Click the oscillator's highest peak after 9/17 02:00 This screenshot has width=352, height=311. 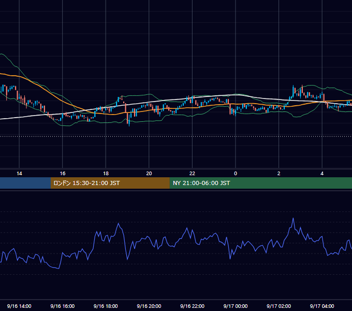(x=293, y=218)
